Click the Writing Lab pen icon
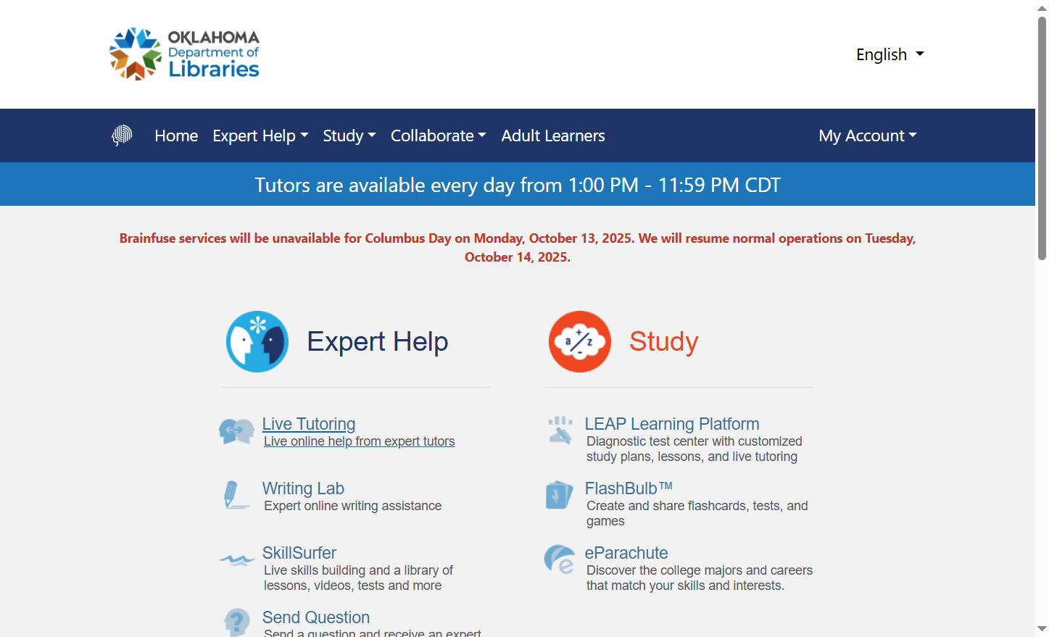The image size is (1049, 637). point(236,495)
